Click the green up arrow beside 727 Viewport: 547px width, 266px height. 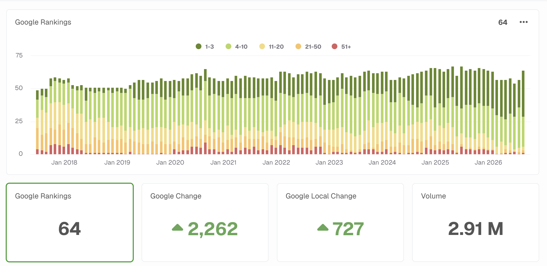(323, 227)
